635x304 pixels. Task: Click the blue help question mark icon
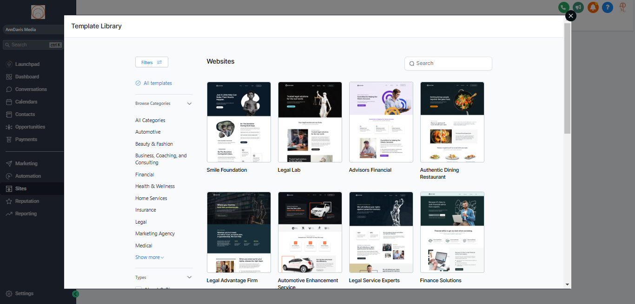pos(607,7)
